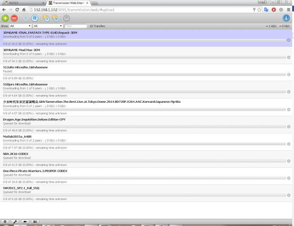This screenshot has height=226, width=294.
Task: Open the browser home page
Action: [24, 10]
